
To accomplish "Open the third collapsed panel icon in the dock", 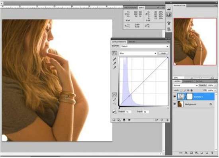I will 169,23.
